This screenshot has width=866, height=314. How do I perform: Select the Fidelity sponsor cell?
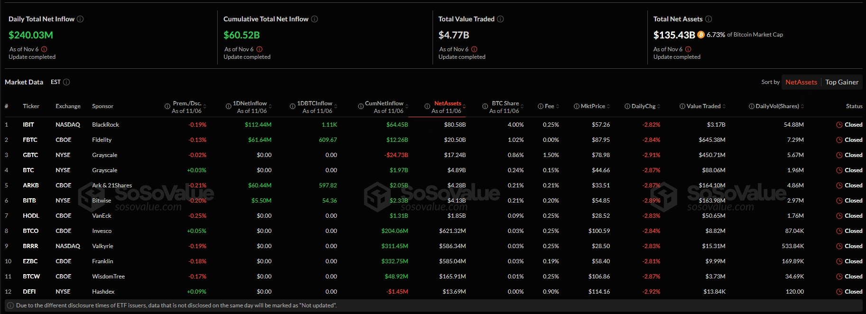(102, 140)
